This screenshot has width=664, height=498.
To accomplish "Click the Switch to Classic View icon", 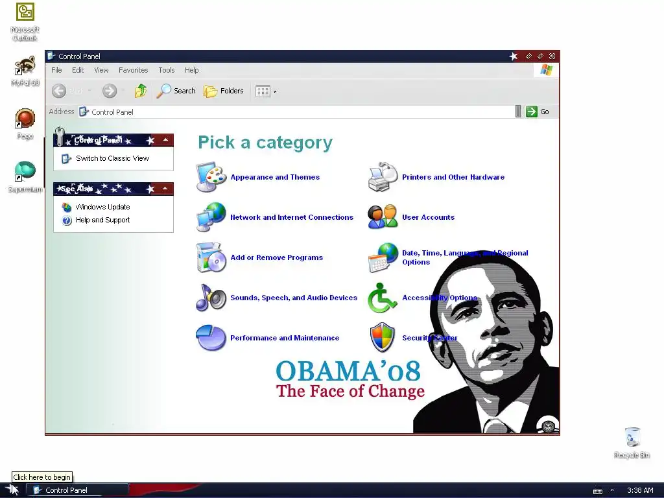I will coord(67,158).
